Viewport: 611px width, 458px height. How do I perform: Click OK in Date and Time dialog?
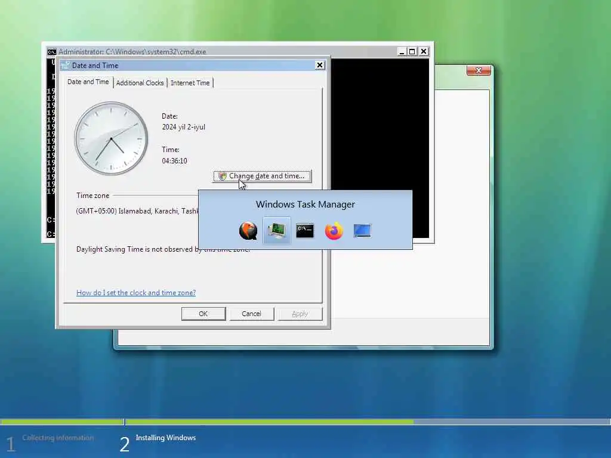click(x=203, y=314)
